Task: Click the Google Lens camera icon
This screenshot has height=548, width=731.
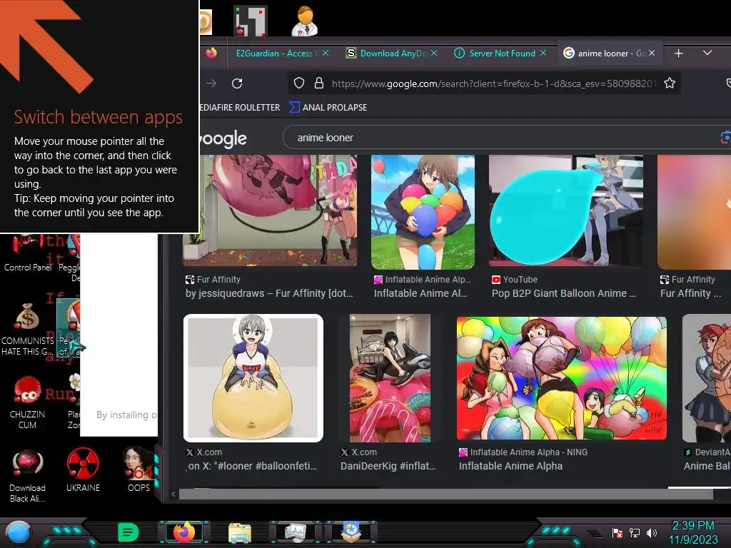Action: (x=725, y=138)
